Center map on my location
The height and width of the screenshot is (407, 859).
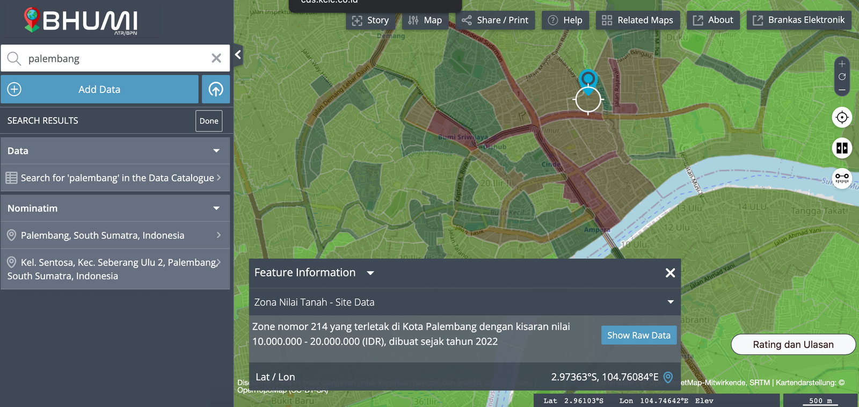pyautogui.click(x=842, y=118)
